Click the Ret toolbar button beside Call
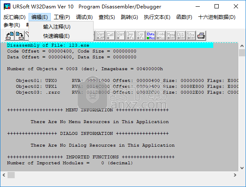The image size is (246, 187). [120, 36]
